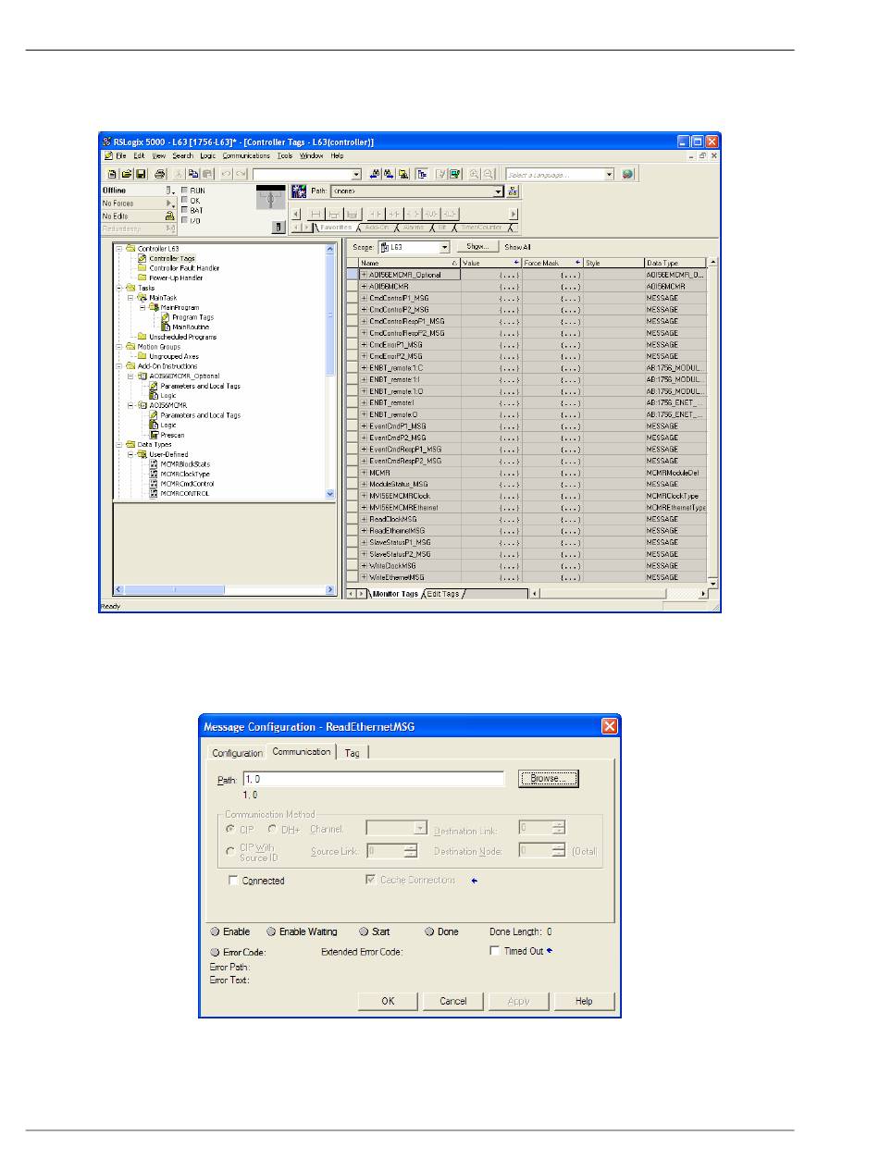
Task: Click the Show button next to Scope
Action: 477,247
